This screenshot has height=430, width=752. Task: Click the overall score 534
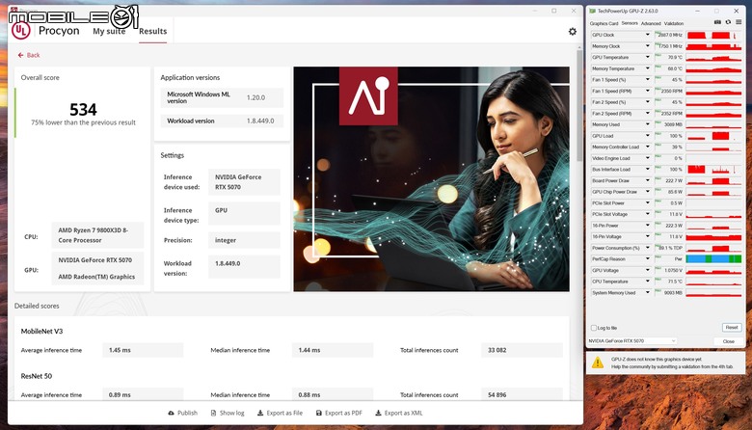coord(84,110)
